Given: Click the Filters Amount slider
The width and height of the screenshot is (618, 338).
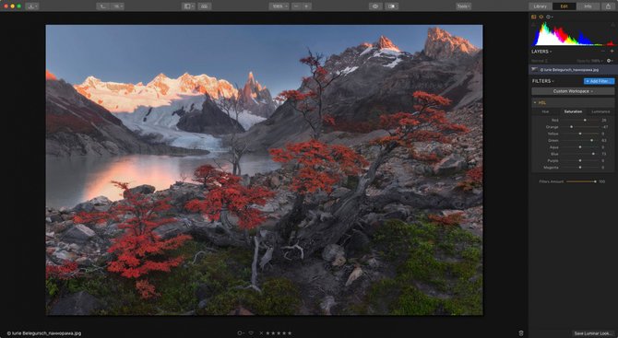Looking at the screenshot, I should coord(582,181).
